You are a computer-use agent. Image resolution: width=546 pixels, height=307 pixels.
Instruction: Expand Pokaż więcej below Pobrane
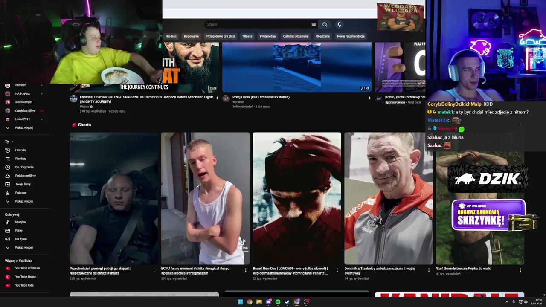coord(23,201)
